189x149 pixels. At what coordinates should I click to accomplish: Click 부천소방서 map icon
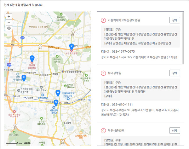pyautogui.click(x=41, y=87)
